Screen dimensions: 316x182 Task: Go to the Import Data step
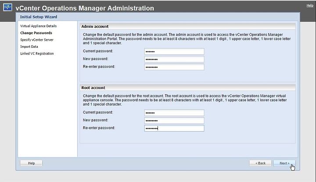29,46
